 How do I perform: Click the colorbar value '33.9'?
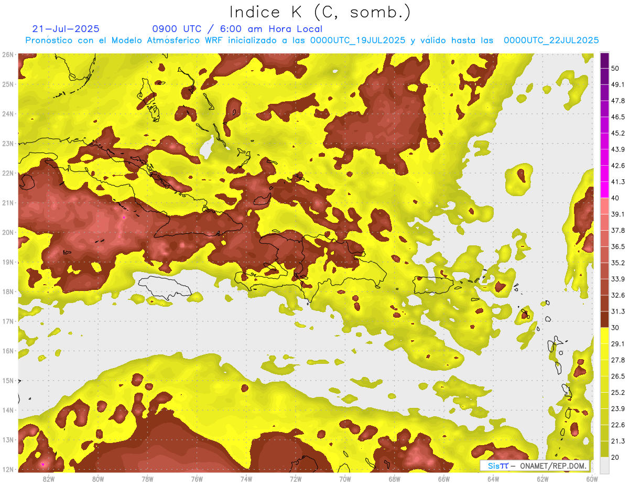tap(617, 279)
